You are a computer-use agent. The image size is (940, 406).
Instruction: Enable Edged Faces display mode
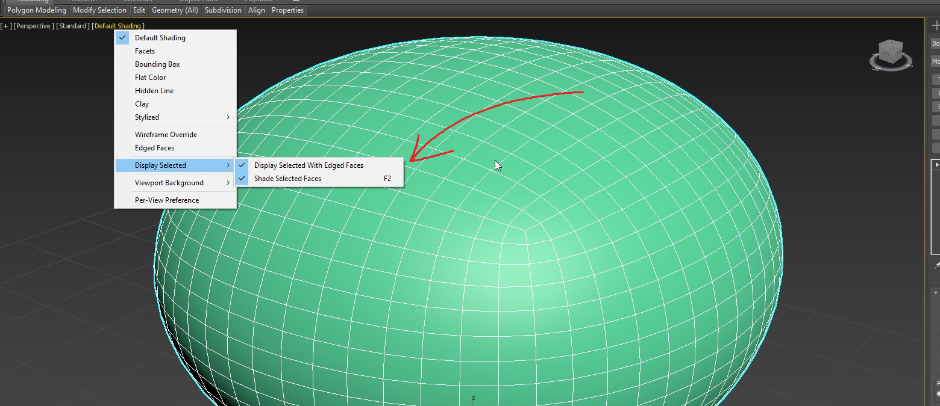pos(154,147)
